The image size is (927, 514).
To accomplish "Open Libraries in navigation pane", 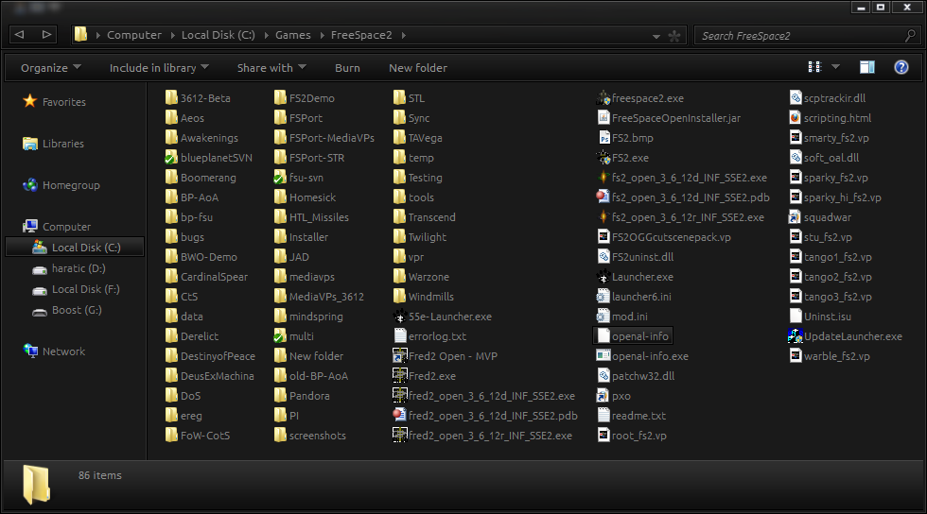I will tap(53, 144).
